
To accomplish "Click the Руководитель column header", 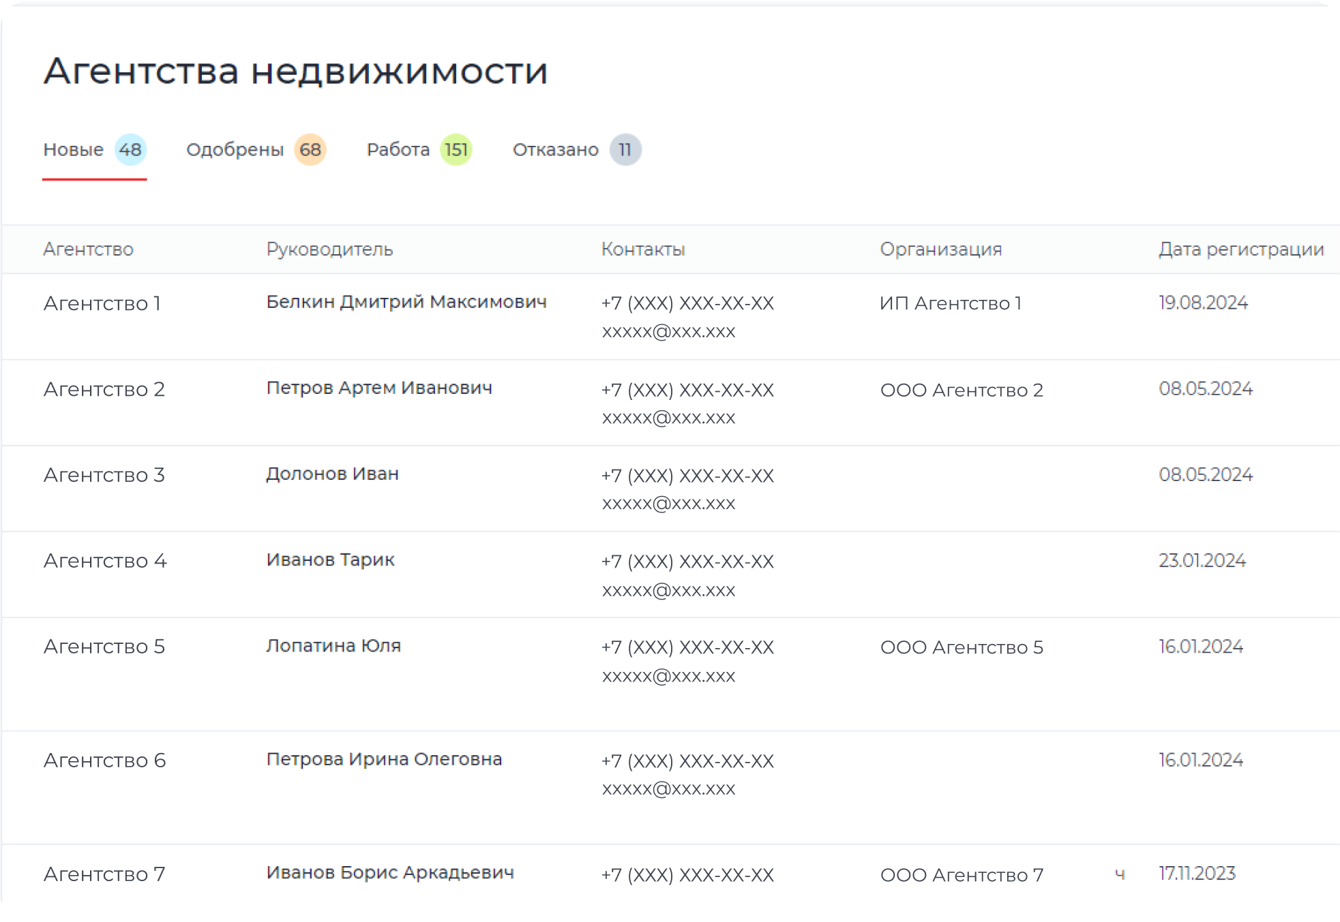I will pyautogui.click(x=330, y=249).
